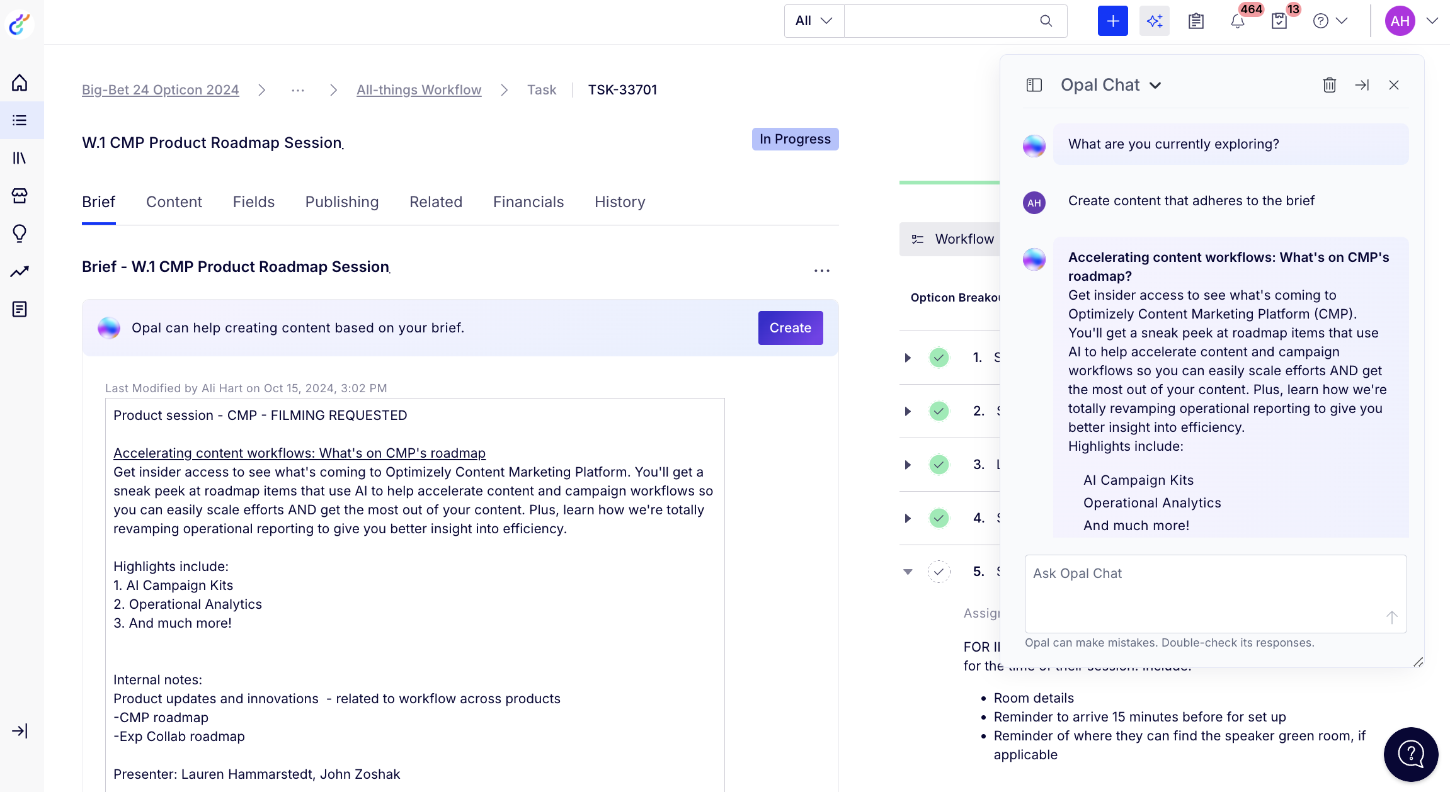The image size is (1450, 792).
Task: Click the Create button for Opal content
Action: pos(791,328)
